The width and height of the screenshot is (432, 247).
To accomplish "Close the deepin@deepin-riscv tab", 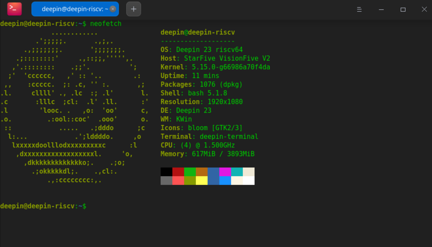I will tap(113, 9).
